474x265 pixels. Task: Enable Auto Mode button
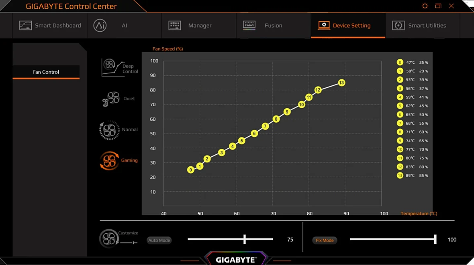point(159,240)
